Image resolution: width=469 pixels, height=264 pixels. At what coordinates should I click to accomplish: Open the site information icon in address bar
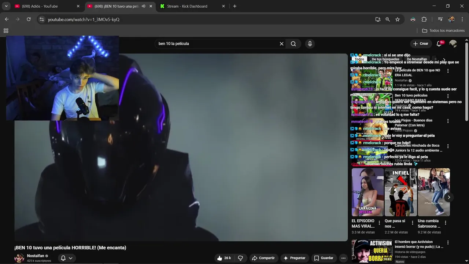(x=42, y=19)
